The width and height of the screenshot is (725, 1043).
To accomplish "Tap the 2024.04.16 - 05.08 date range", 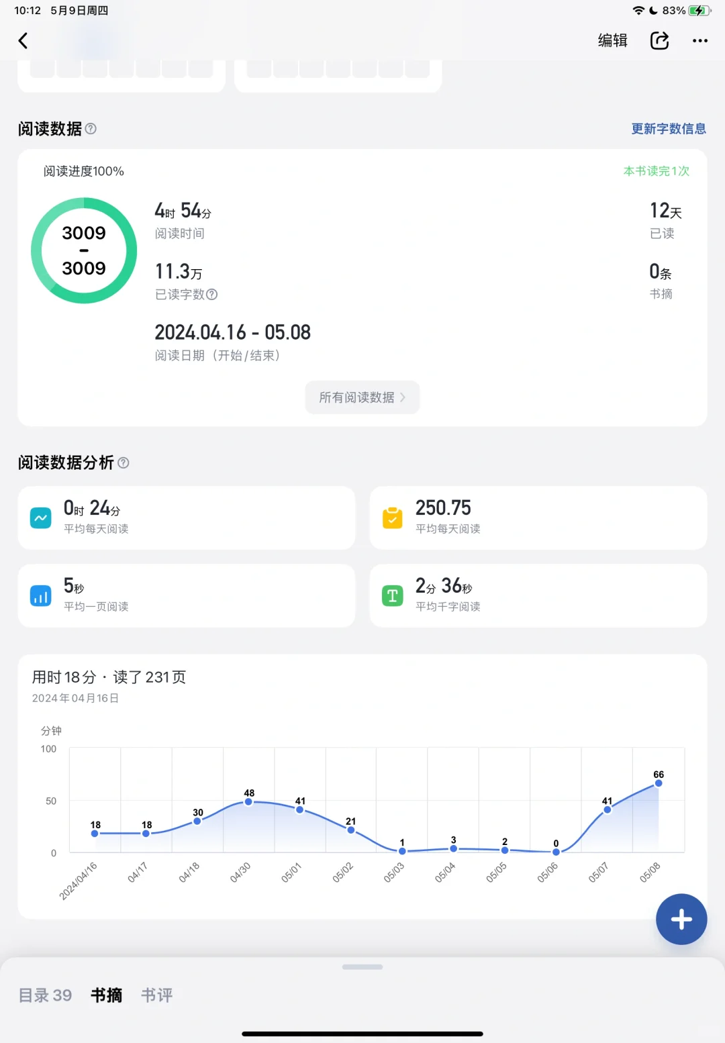I will (233, 332).
